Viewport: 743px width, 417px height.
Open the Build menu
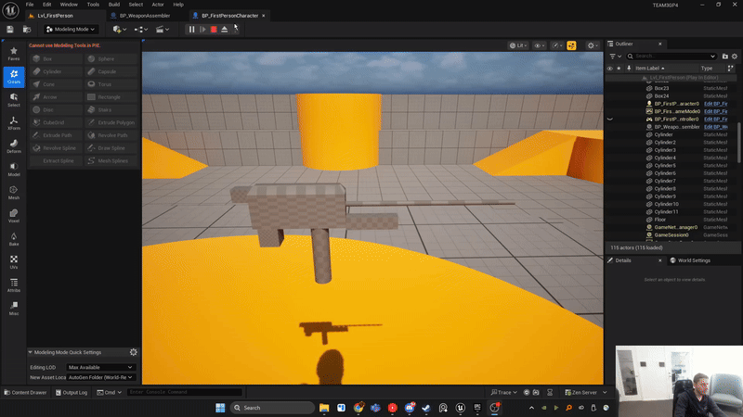pyautogui.click(x=114, y=5)
